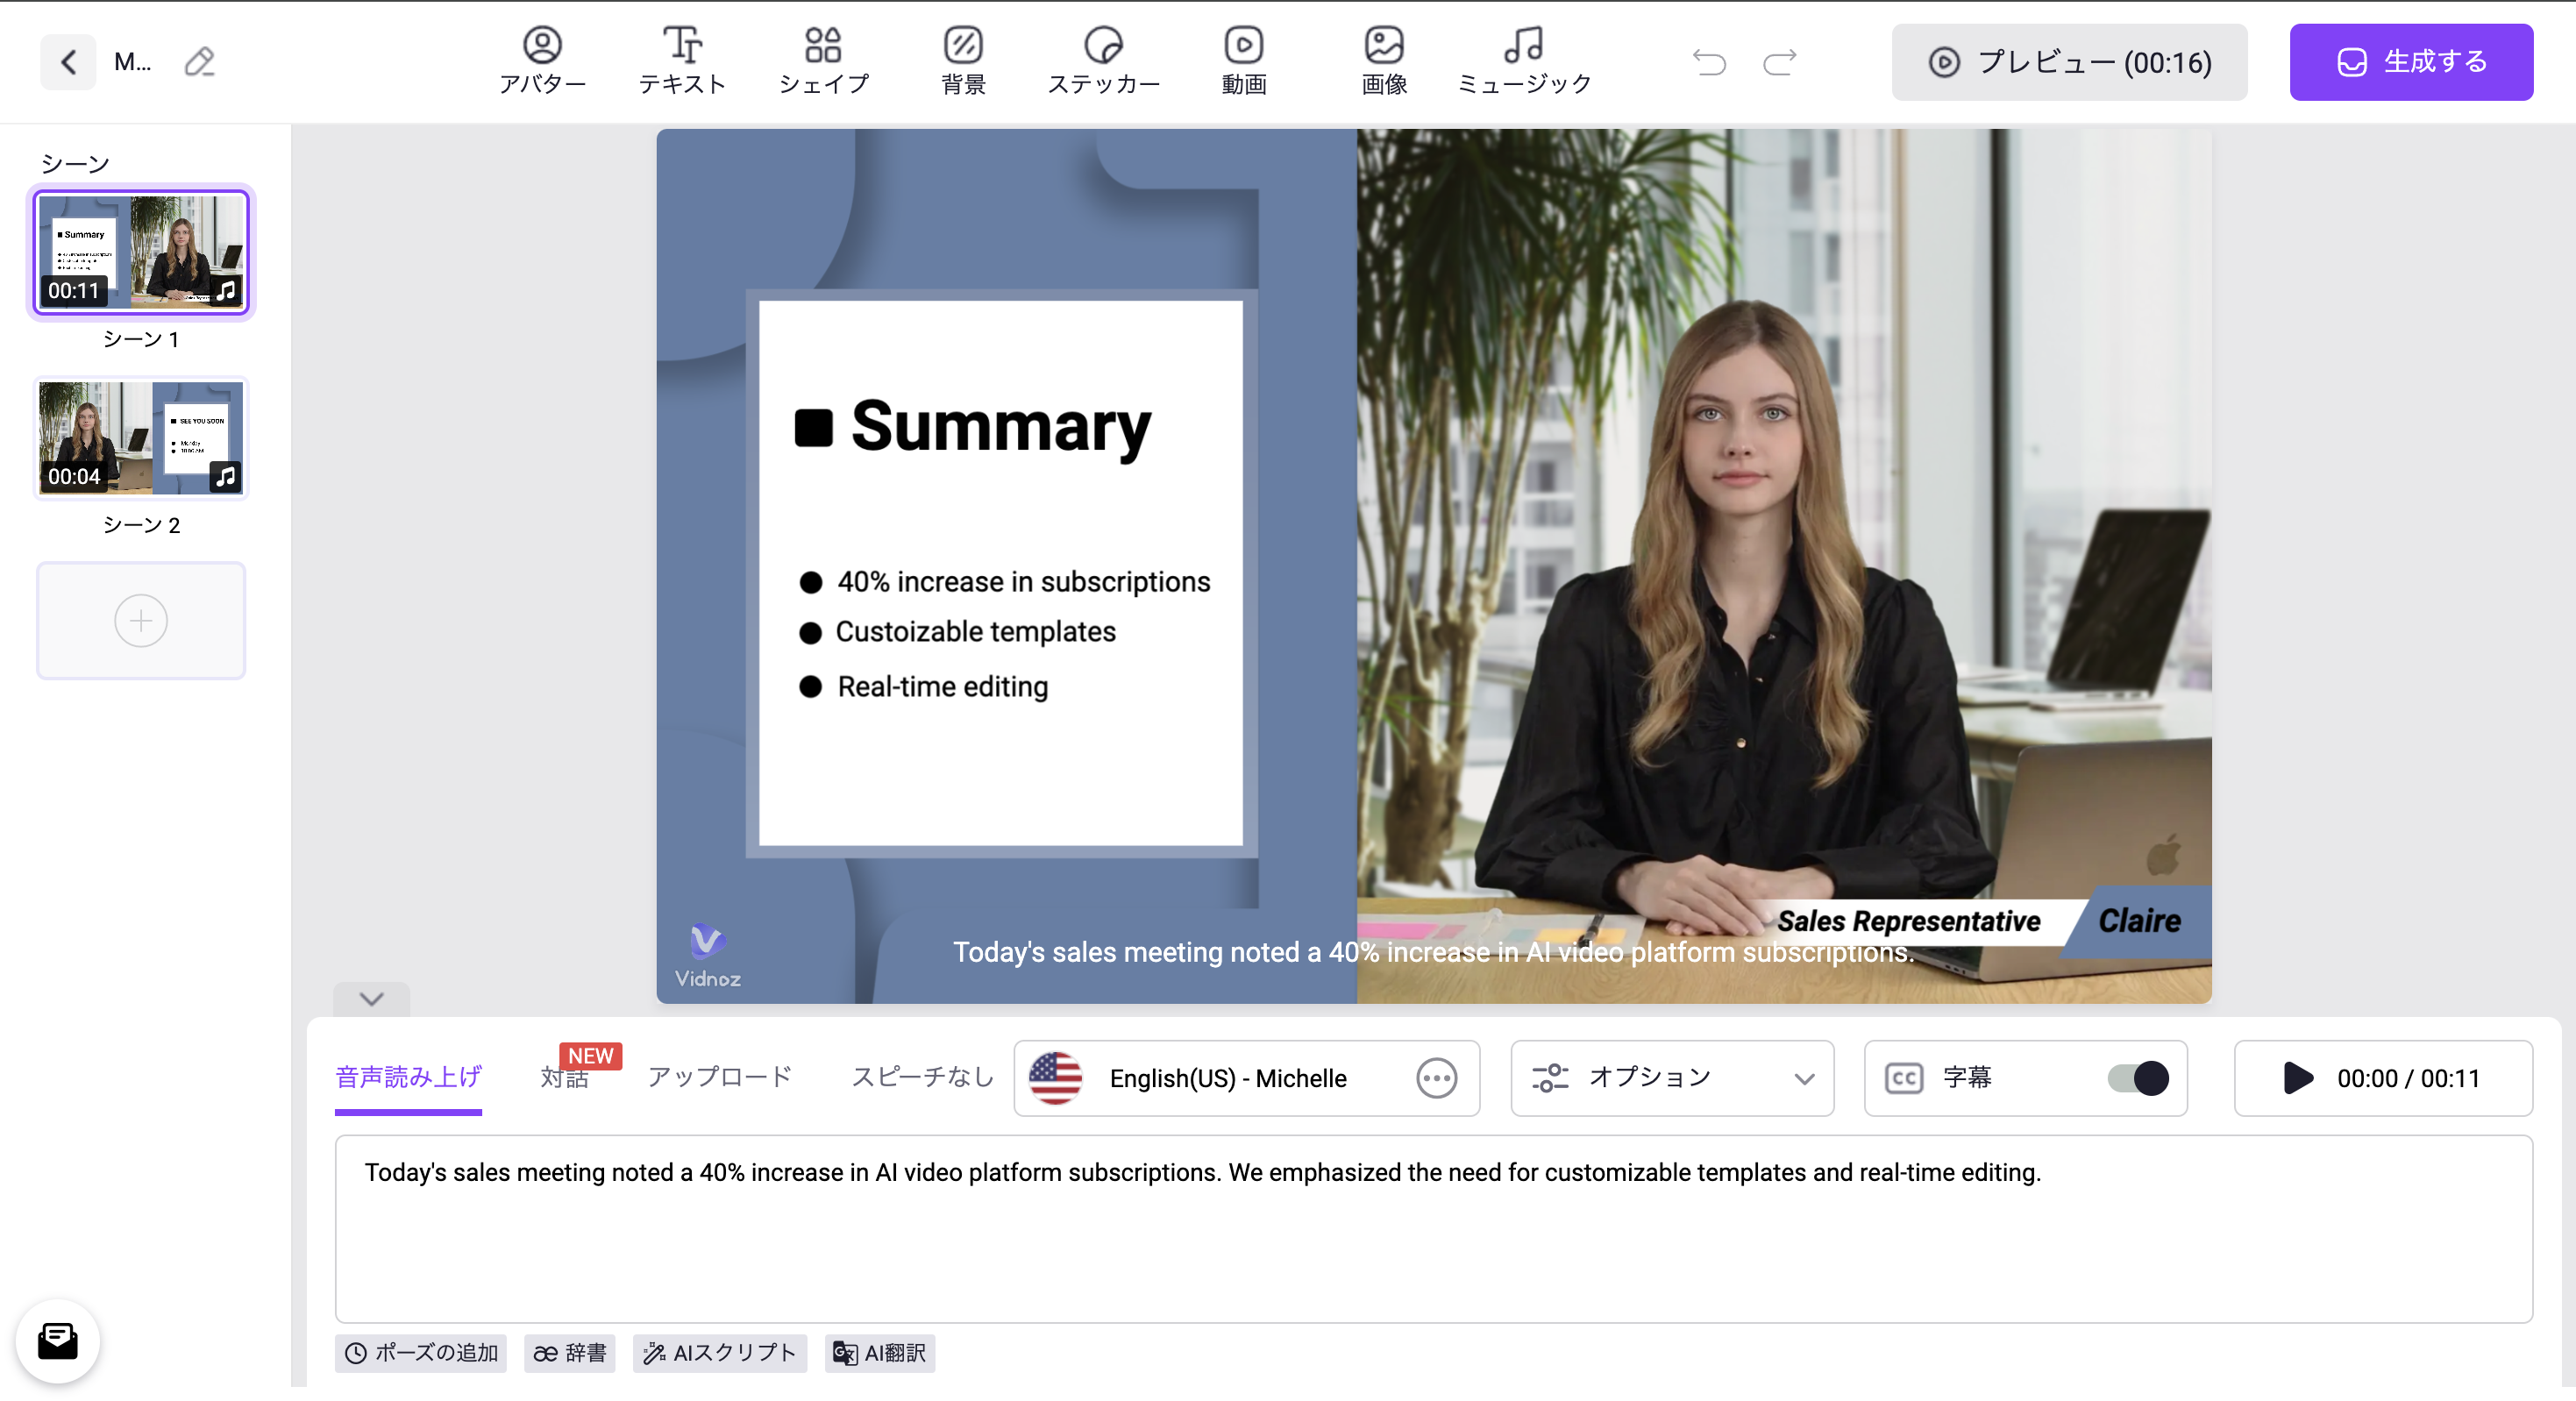The width and height of the screenshot is (2576, 1401).
Task: Select the シーン 2 thumbnail
Action: point(141,438)
